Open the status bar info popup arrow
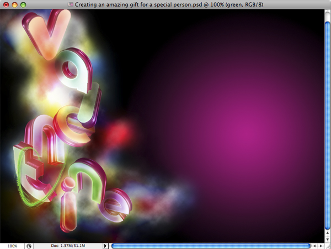The image size is (331, 249). click(x=105, y=246)
